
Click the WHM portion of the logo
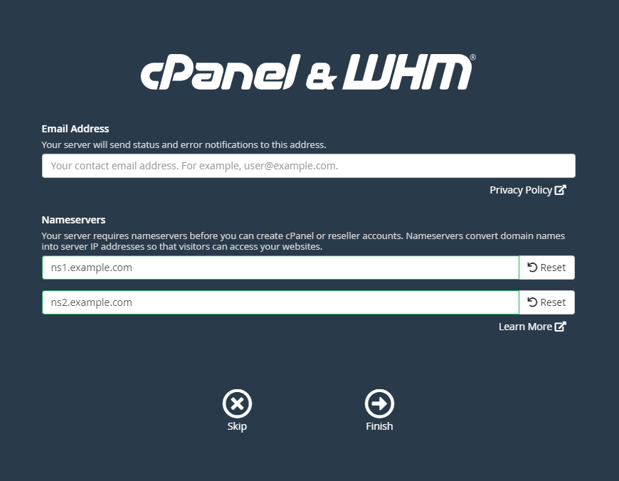pos(406,73)
